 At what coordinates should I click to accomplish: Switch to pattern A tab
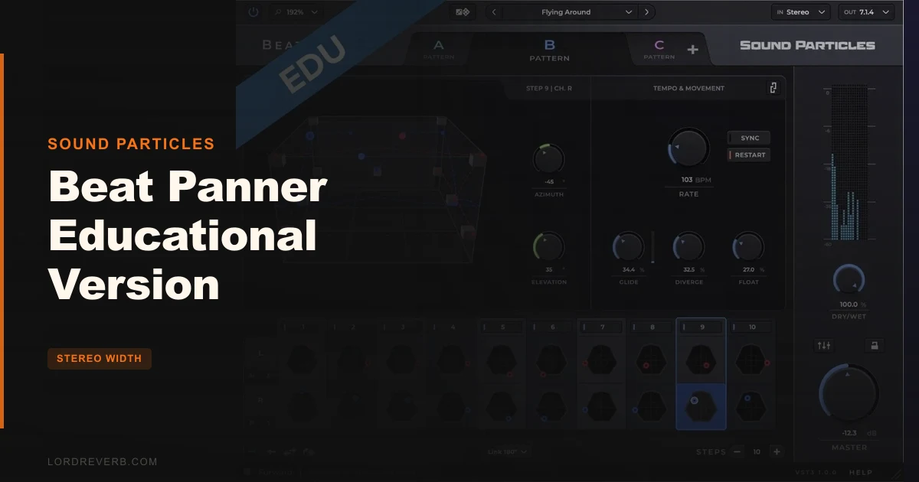tap(439, 50)
